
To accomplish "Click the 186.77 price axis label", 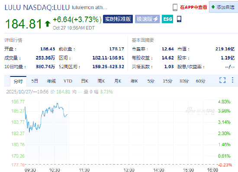I will coord(18,102).
